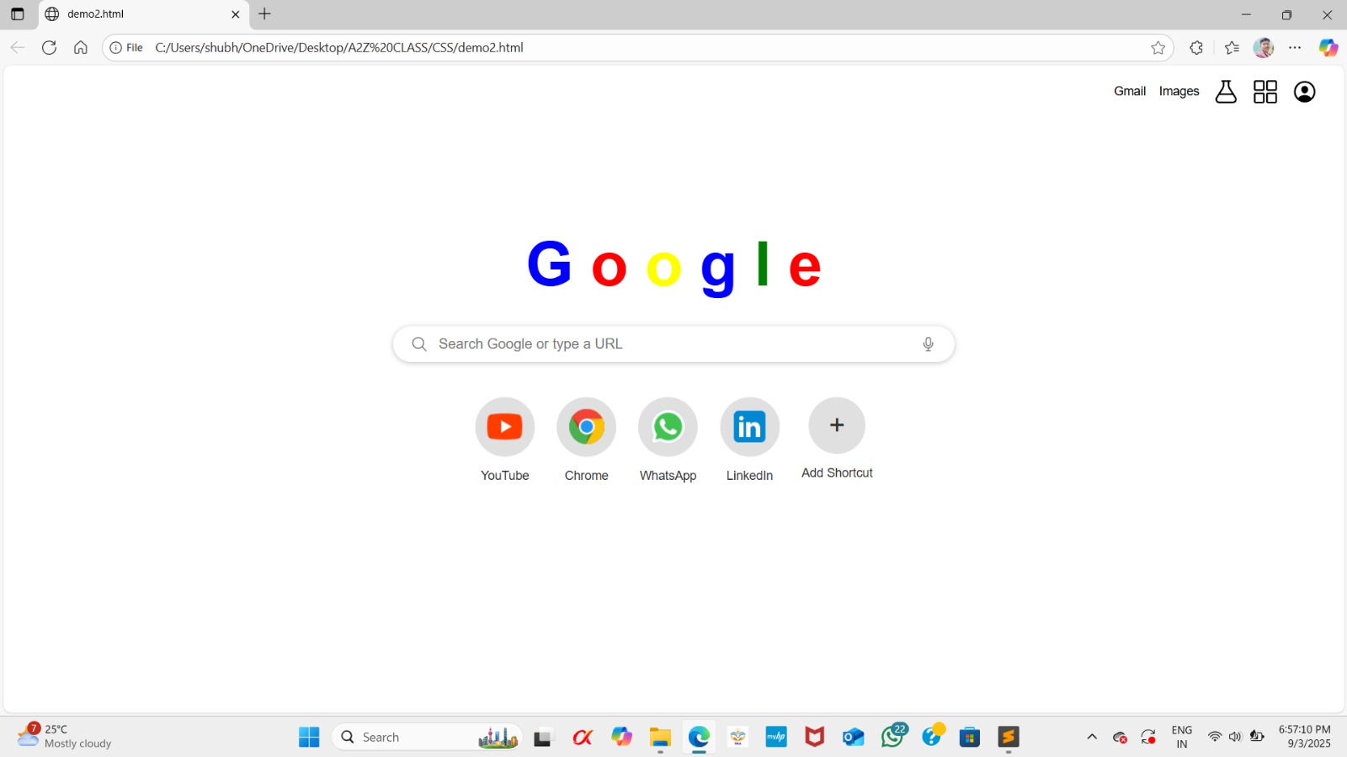Image resolution: width=1347 pixels, height=757 pixels.
Task: Open the Google apps grid icon
Action: 1264,92
